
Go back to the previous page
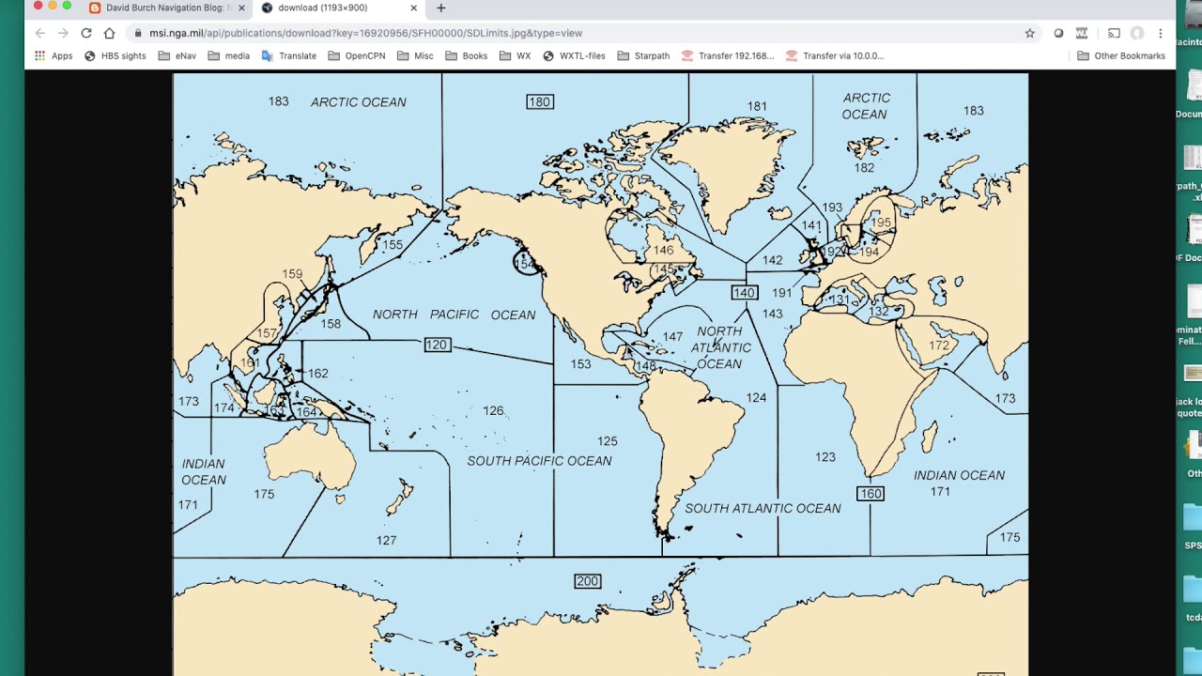click(x=39, y=33)
